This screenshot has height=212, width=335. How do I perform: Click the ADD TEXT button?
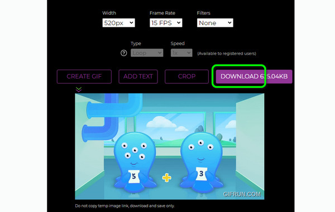coord(138,76)
